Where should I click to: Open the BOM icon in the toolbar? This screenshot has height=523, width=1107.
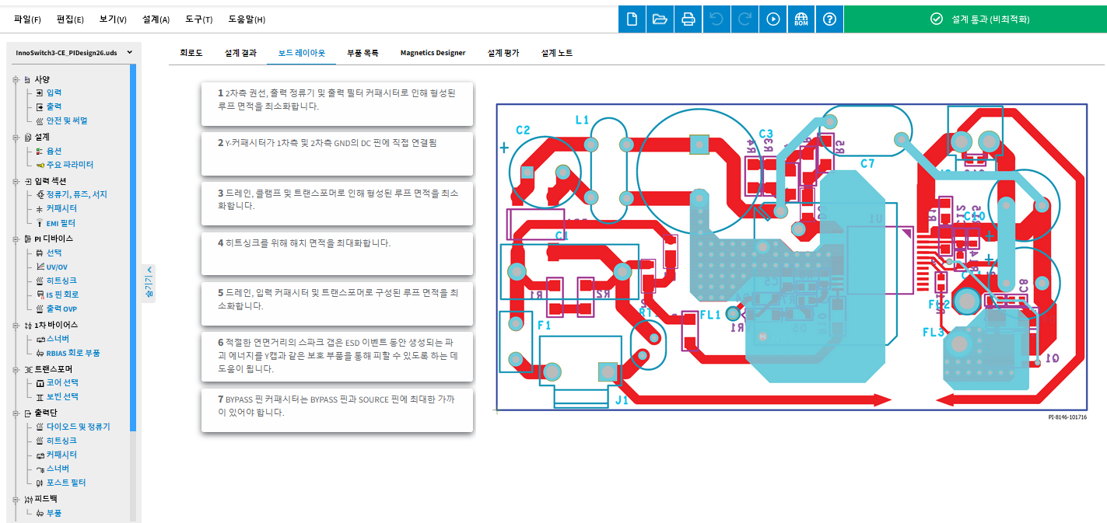pos(801,19)
